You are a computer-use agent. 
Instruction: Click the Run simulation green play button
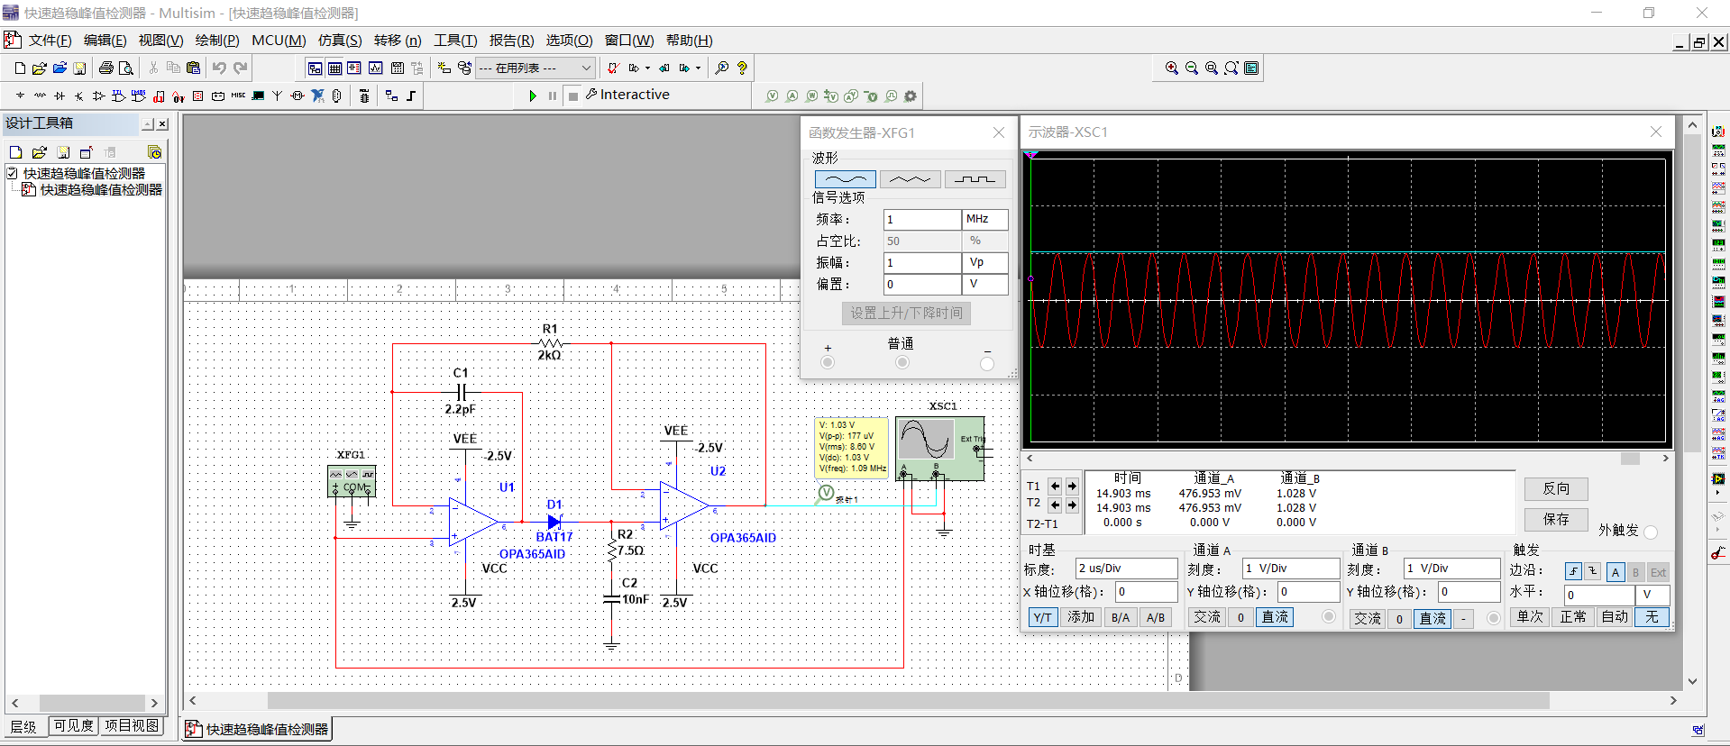point(533,96)
